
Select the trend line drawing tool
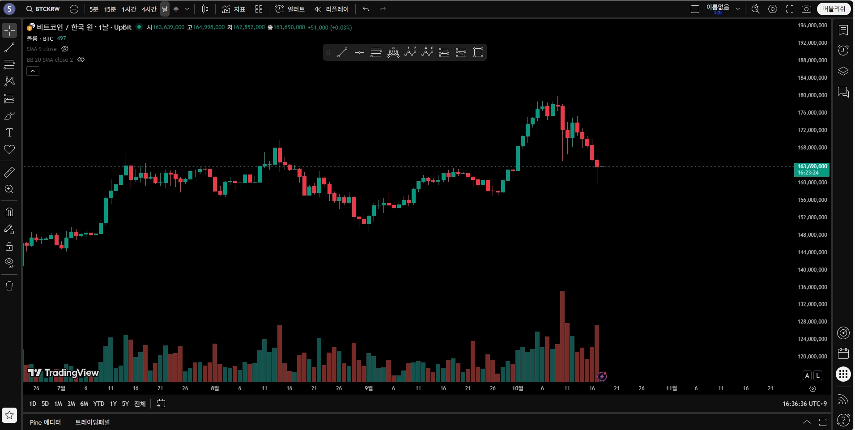coord(9,47)
